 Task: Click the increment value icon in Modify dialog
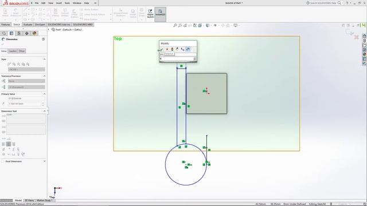pyautogui.click(x=182, y=49)
